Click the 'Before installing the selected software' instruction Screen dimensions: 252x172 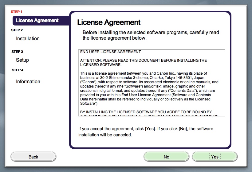[151, 35]
